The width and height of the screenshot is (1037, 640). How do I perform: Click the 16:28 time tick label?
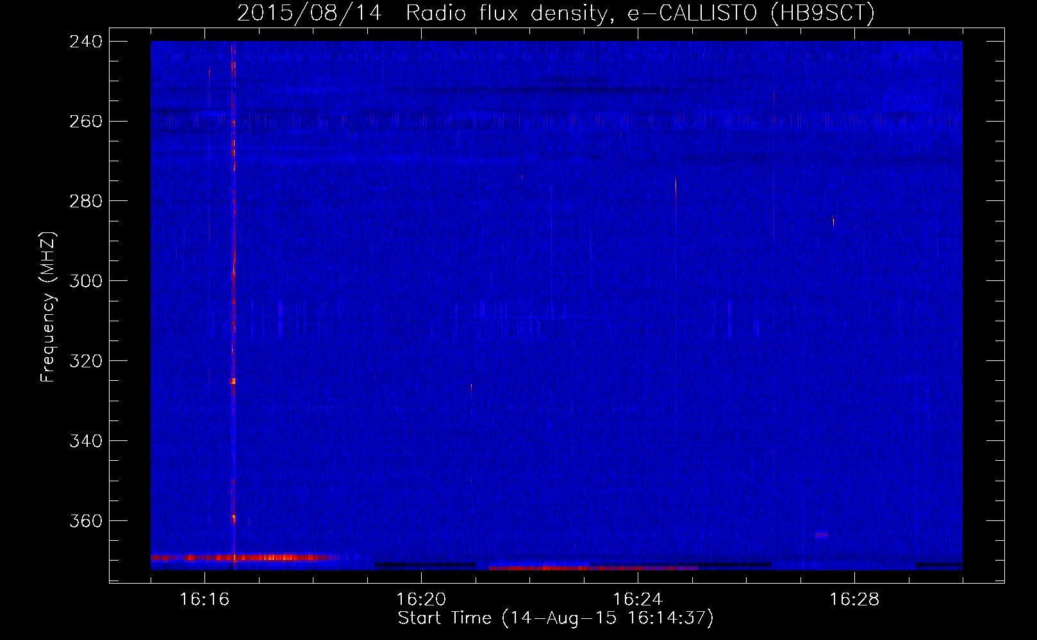click(854, 600)
